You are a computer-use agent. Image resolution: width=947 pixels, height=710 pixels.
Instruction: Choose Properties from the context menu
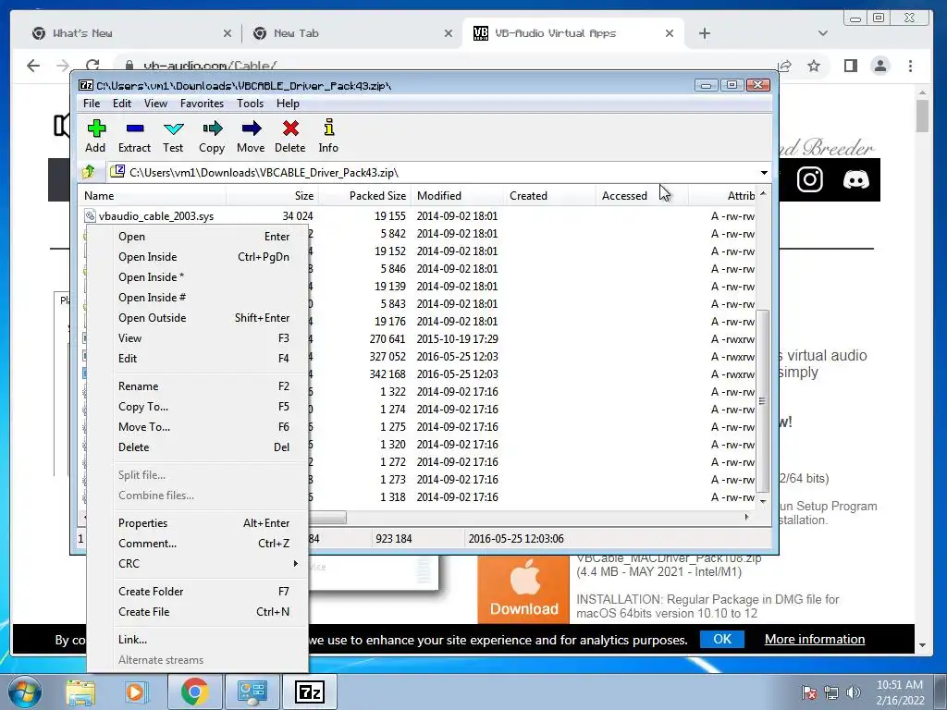198,523
